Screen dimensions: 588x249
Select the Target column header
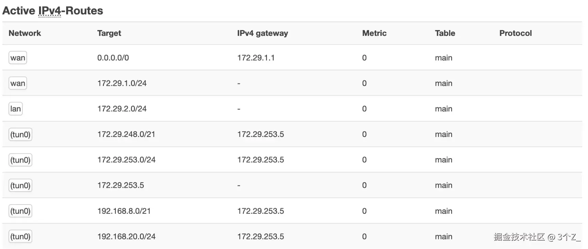click(109, 33)
